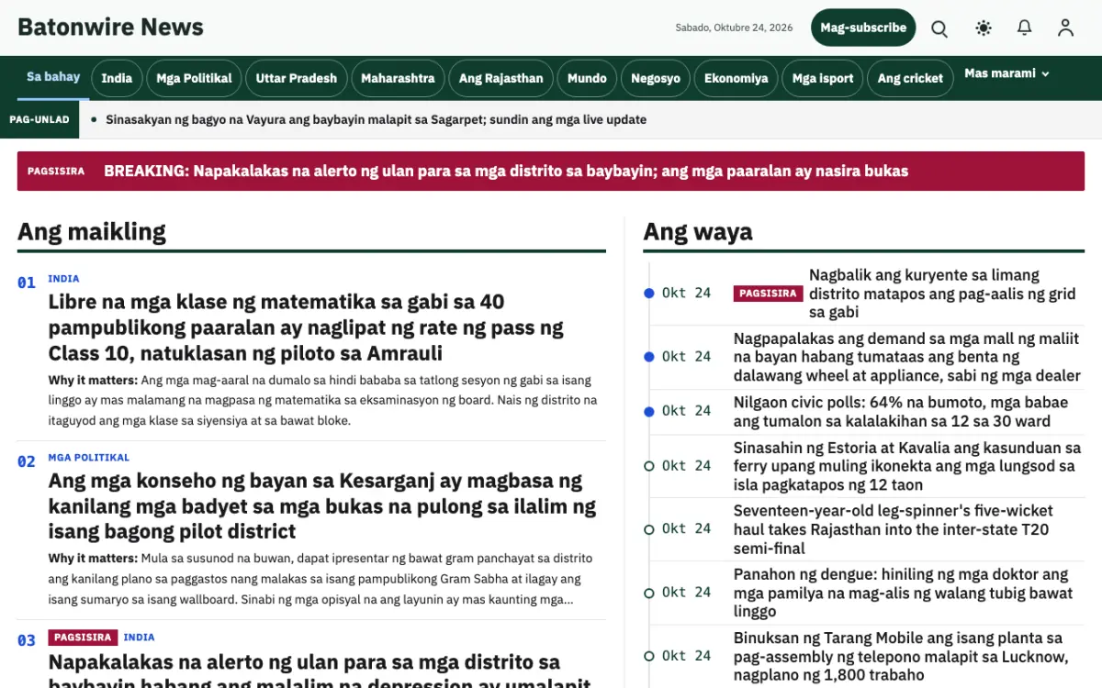Click INDIA tag on story 03
1102x688 pixels.
pyautogui.click(x=139, y=637)
